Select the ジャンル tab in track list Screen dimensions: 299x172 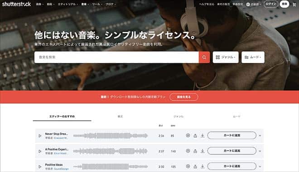click(178, 116)
